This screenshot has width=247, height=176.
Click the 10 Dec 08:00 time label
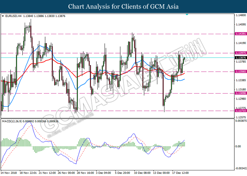point(142,173)
